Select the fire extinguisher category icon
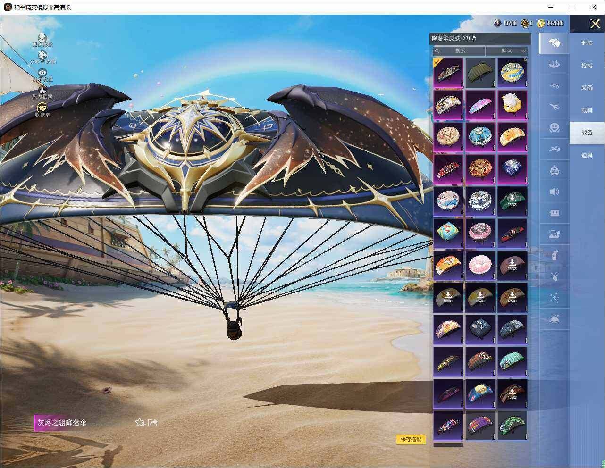This screenshot has height=468, width=605. click(555, 255)
